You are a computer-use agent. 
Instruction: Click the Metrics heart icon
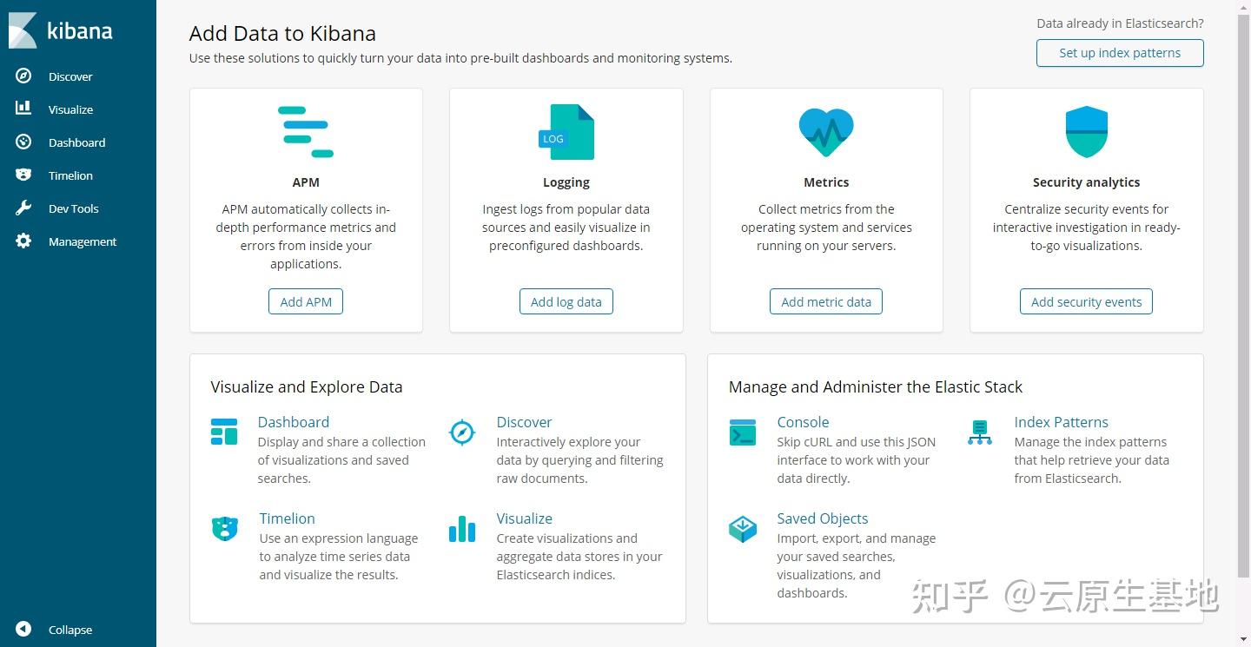tap(826, 132)
